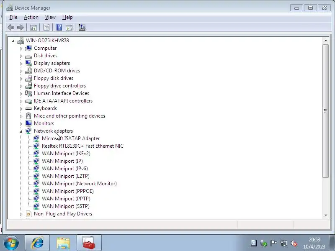Click the WIN-OD75JKHVR78 root computer icon
The width and height of the screenshot is (335, 251).
(x=21, y=41)
